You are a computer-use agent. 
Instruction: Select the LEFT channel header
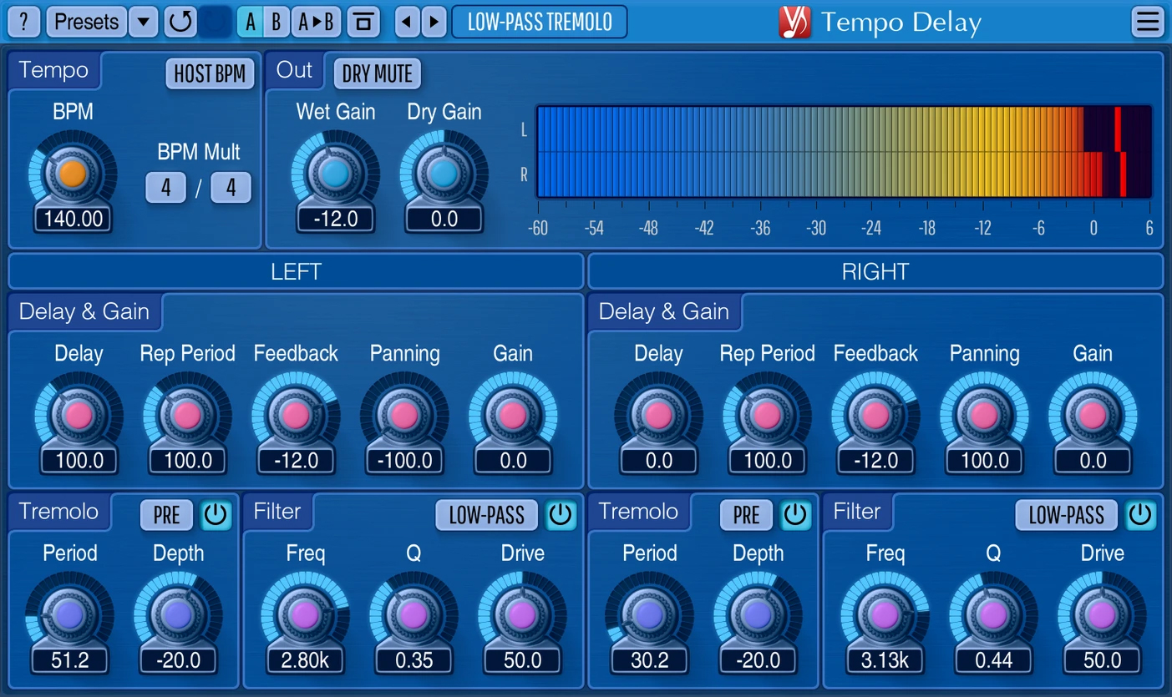pyautogui.click(x=296, y=272)
